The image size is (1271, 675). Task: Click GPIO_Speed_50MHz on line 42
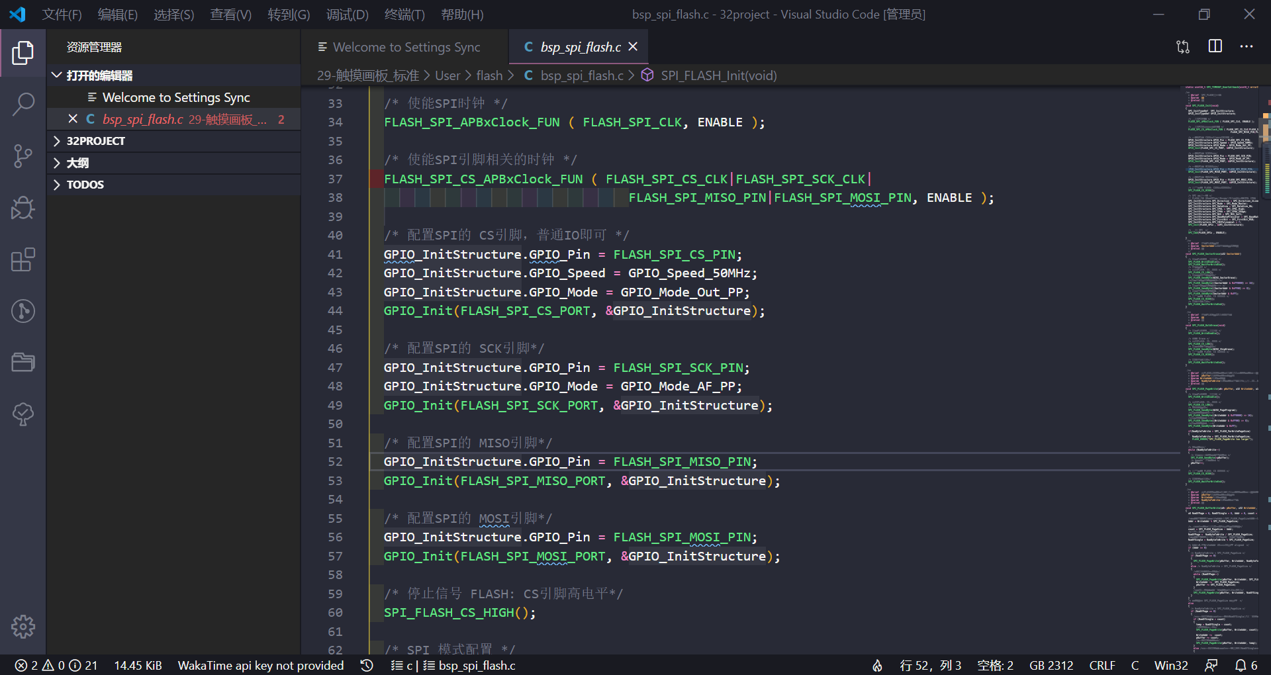coord(688,273)
